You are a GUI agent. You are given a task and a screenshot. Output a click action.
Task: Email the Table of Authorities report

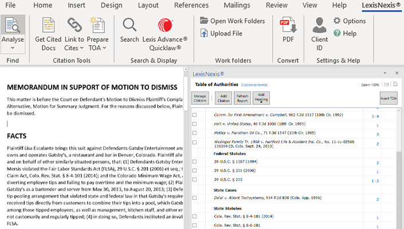coord(386,84)
